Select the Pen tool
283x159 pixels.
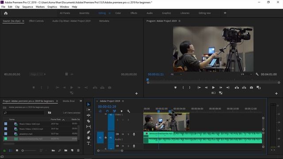[88, 132]
